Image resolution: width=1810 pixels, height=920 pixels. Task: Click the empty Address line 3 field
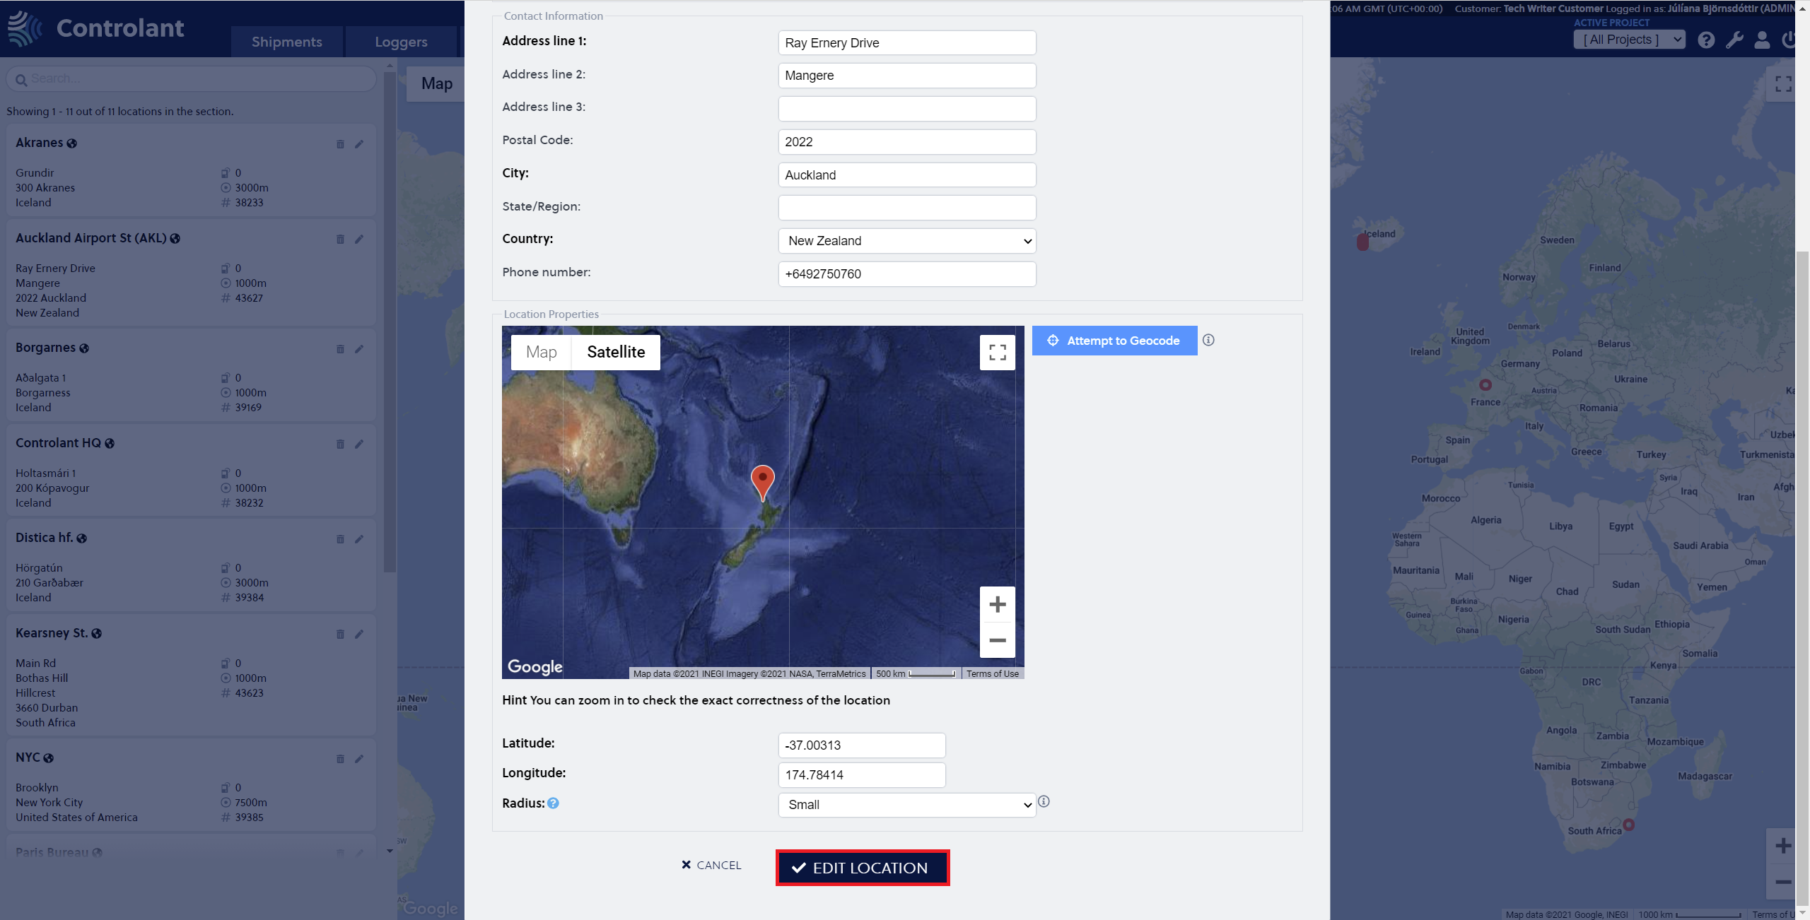tap(907, 109)
